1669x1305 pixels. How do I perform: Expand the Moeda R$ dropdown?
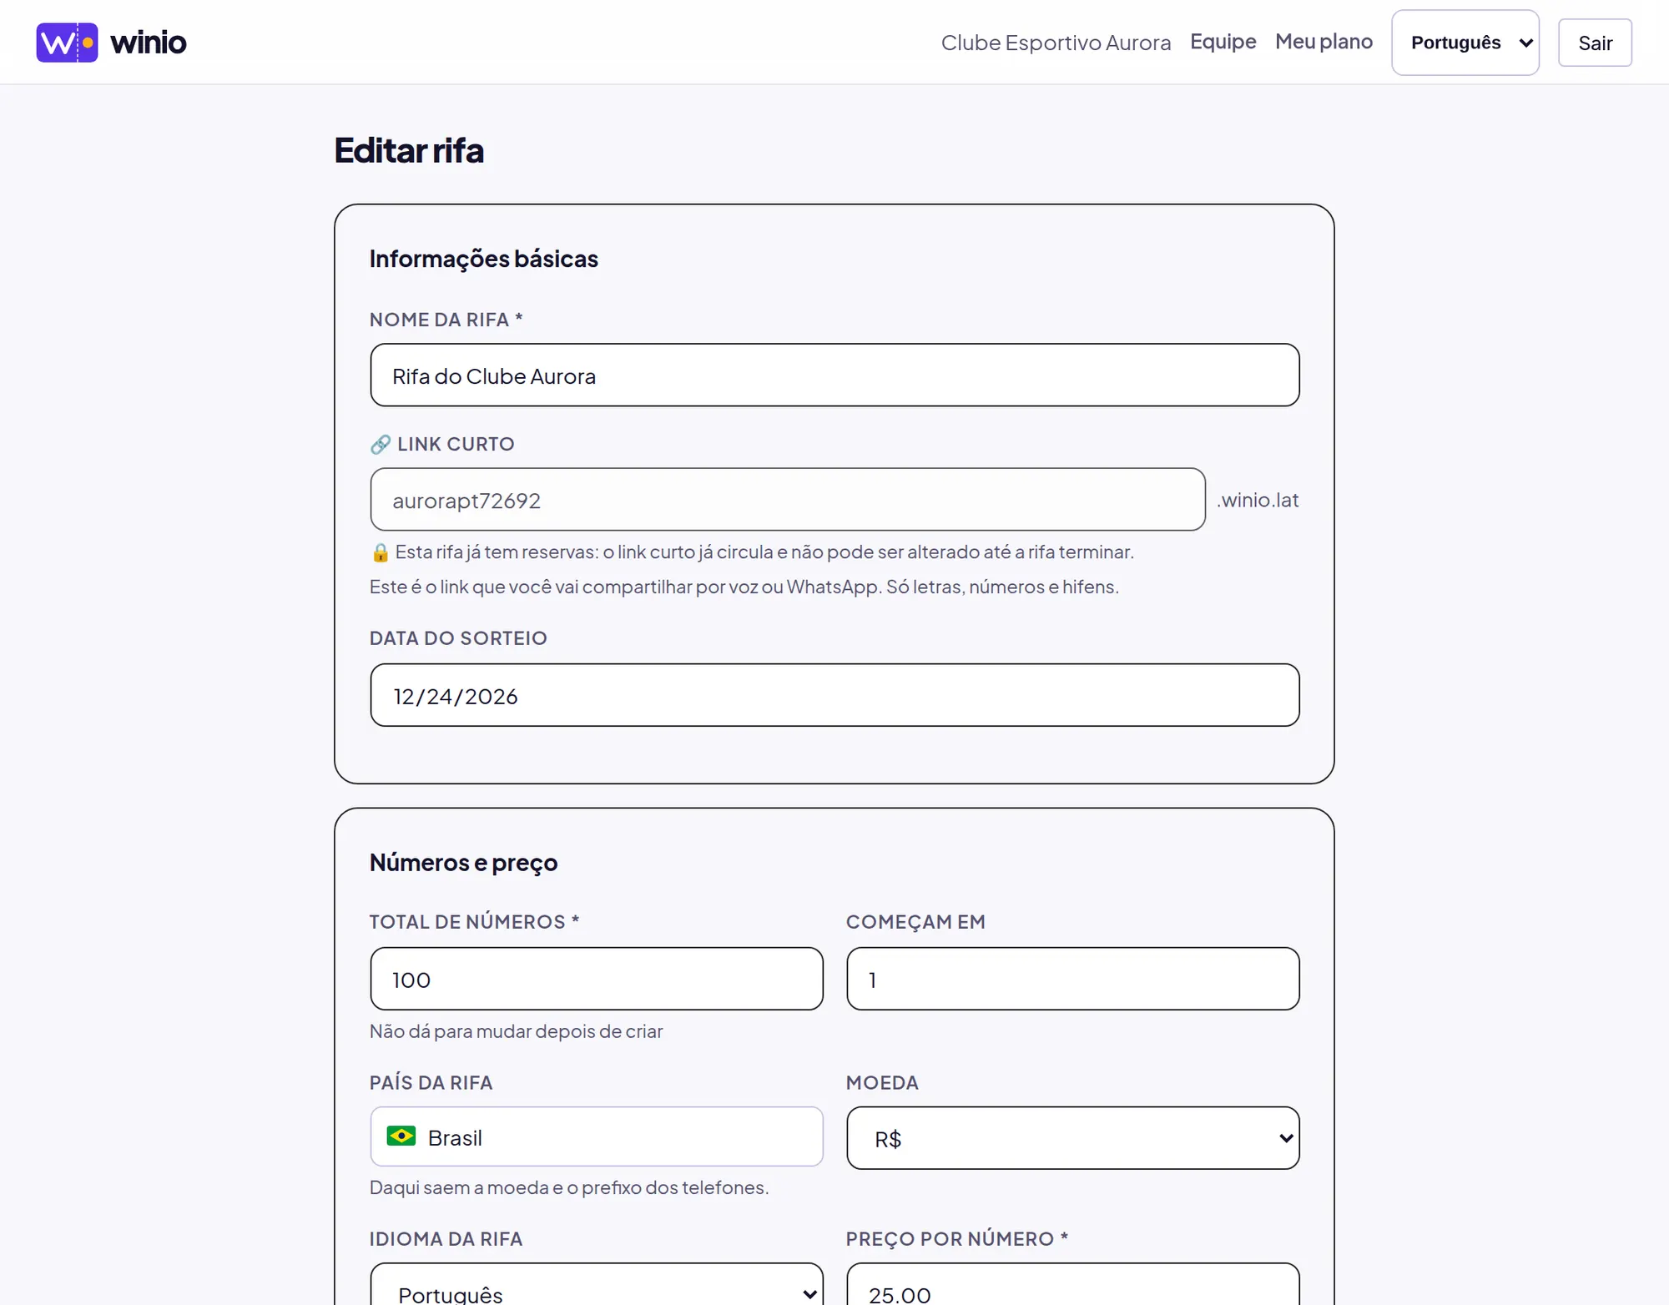[1073, 1138]
